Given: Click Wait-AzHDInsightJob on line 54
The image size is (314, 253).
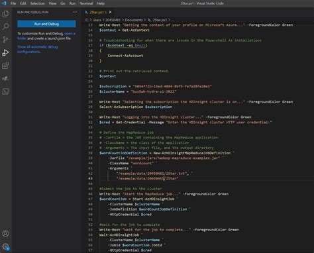Looking at the screenshot, I should point(119,235).
